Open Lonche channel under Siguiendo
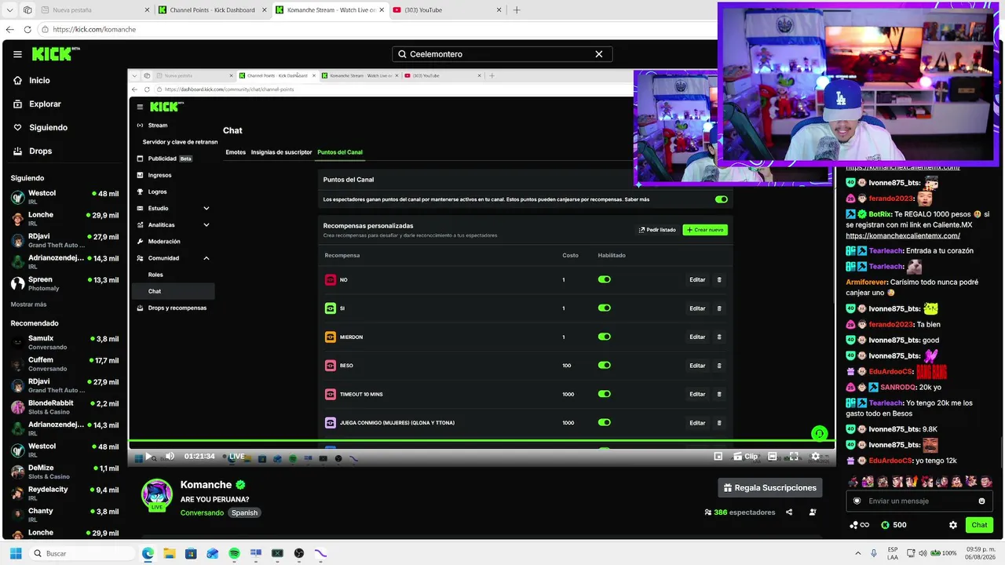The image size is (1005, 565). click(x=64, y=219)
